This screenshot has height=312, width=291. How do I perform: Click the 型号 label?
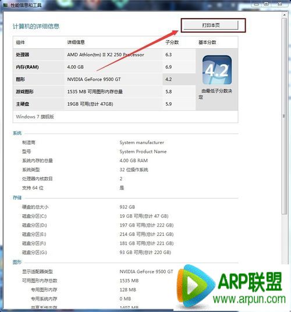(27, 152)
